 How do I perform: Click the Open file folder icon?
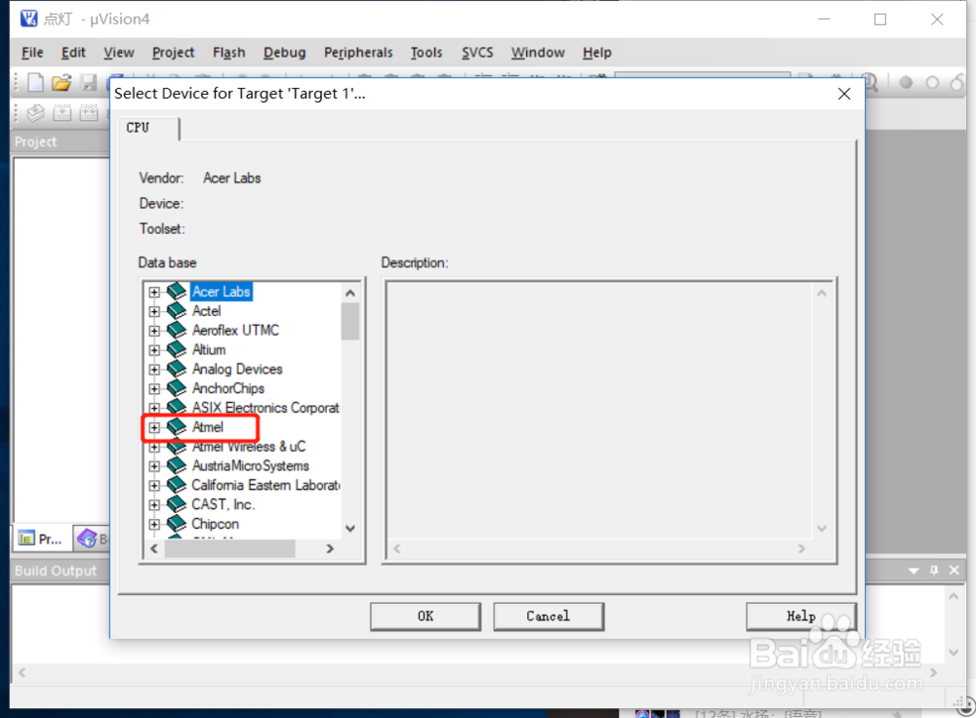pyautogui.click(x=61, y=82)
